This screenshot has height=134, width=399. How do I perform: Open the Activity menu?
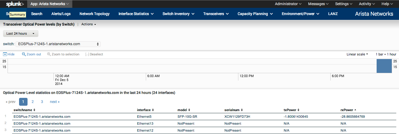click(367, 4)
